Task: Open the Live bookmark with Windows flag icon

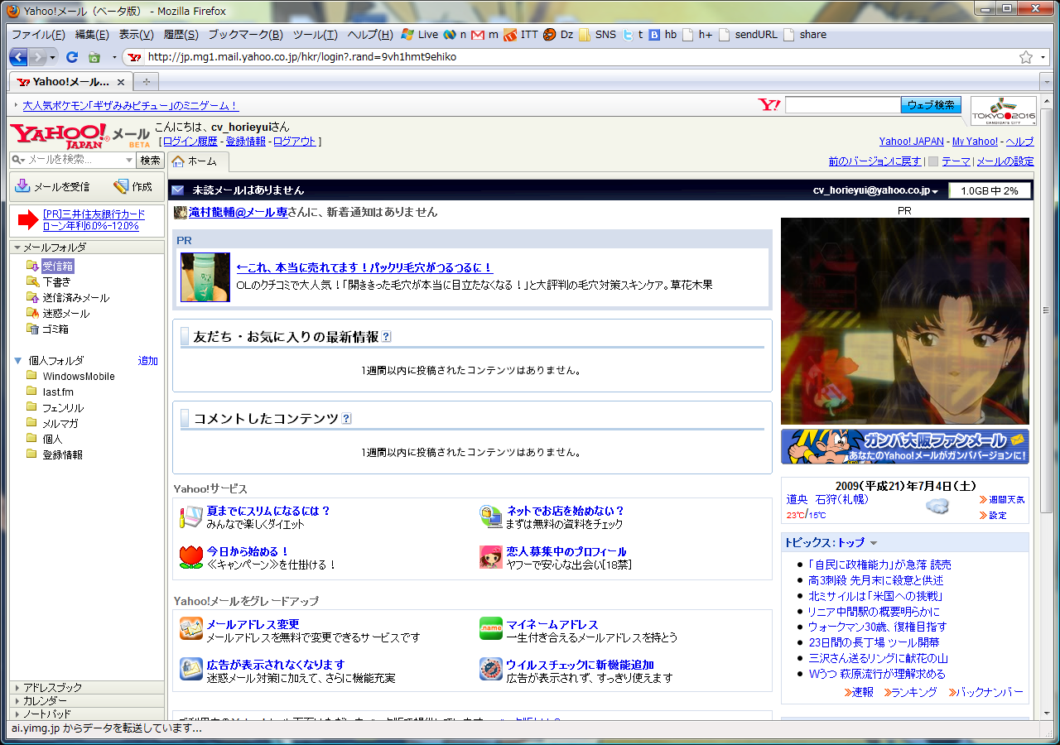Action: [x=419, y=35]
